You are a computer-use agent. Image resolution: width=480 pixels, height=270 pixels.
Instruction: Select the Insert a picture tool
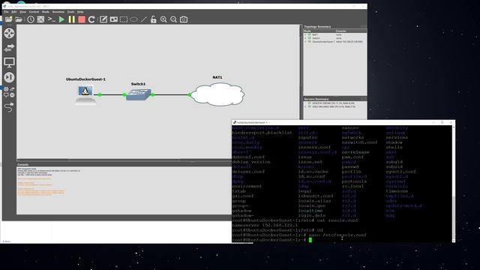[113, 19]
